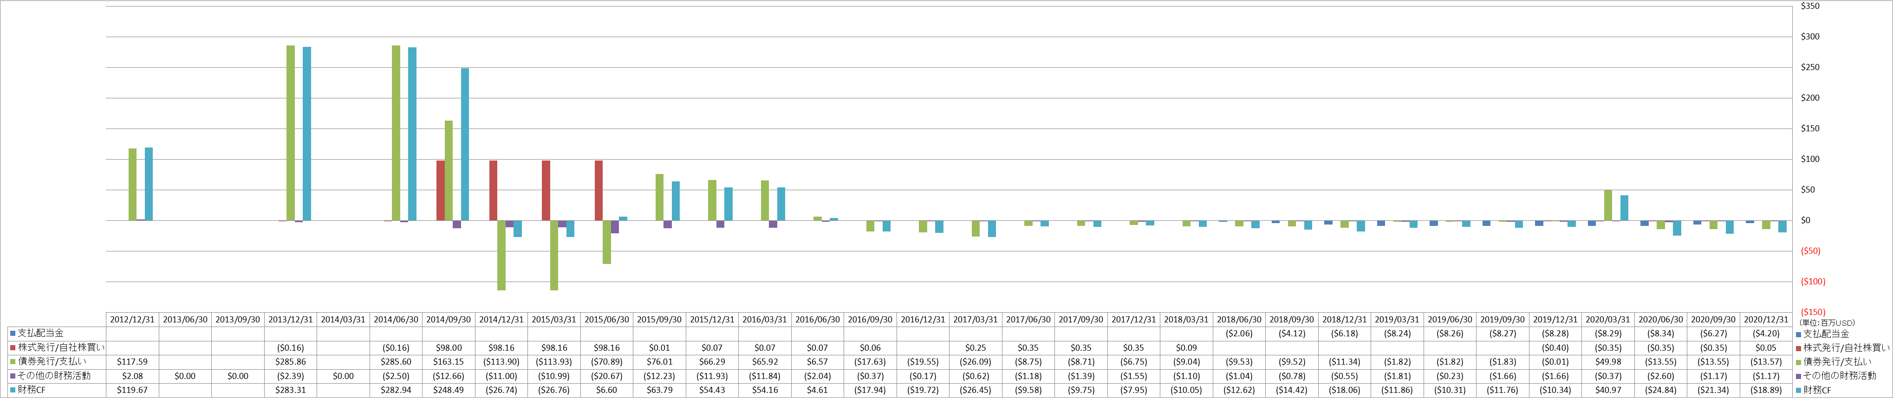Select the ($18.89) cell under 2020/12/31

coord(1766,390)
